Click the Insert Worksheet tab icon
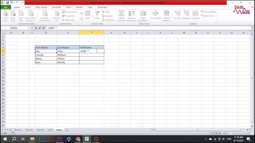This screenshot has width=255, height=143. [x=67, y=130]
